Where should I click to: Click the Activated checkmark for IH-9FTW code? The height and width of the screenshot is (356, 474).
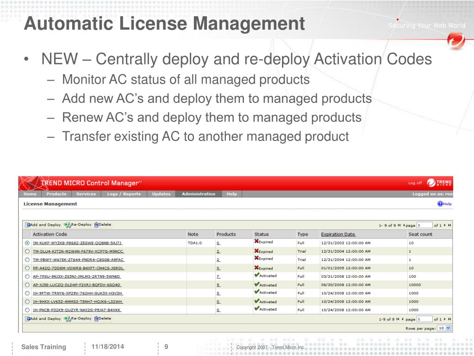pos(256,292)
